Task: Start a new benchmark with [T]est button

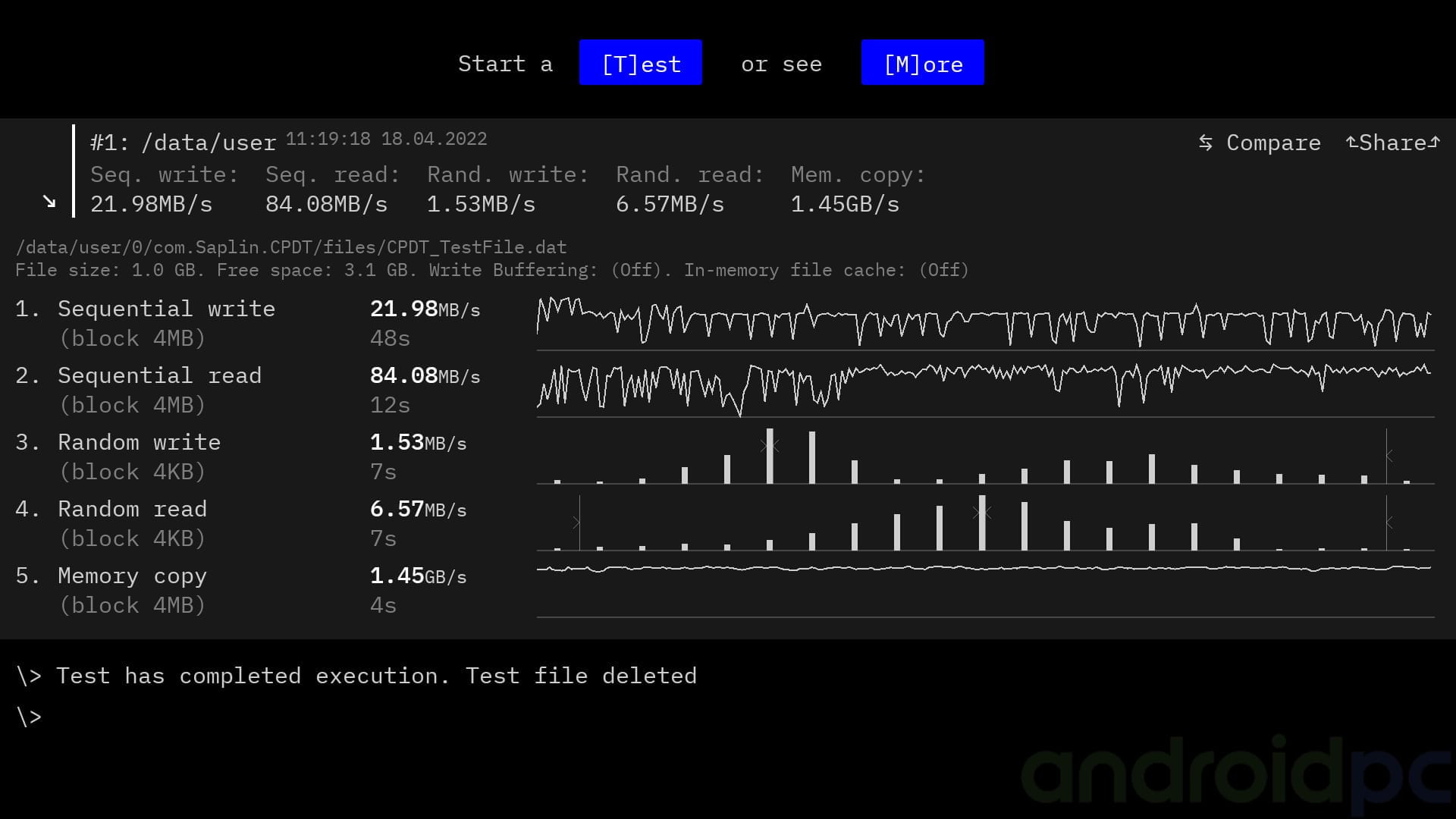Action: pyautogui.click(x=640, y=63)
